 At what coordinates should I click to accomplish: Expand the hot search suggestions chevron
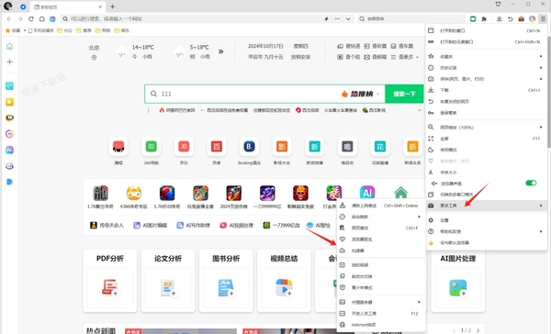(420, 110)
